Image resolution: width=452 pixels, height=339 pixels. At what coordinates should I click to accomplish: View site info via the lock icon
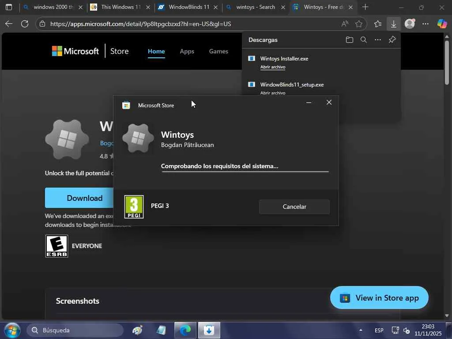42,24
